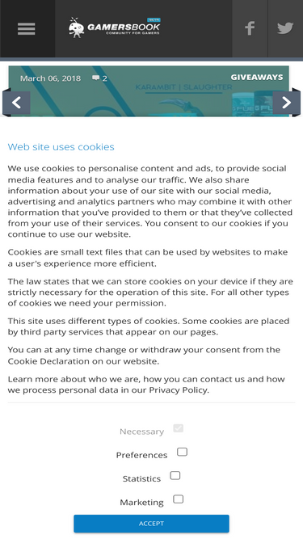Image resolution: width=303 pixels, height=539 pixels.
Task: Open the Karambit Slaughter giveaway banner
Action: click(149, 91)
